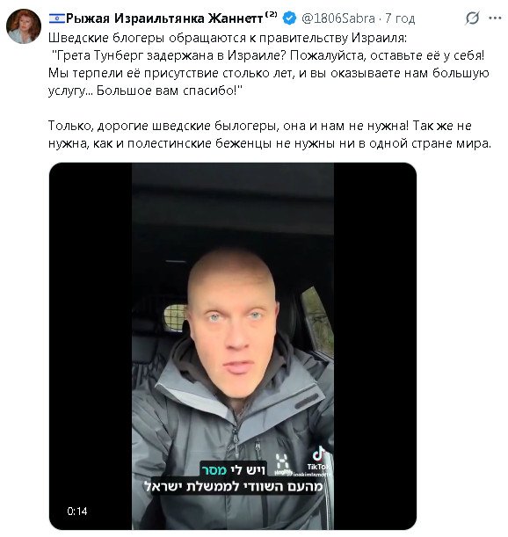The height and width of the screenshot is (537, 508).
Task: Click the black bar above the 0:14 label
Action: pos(91,334)
